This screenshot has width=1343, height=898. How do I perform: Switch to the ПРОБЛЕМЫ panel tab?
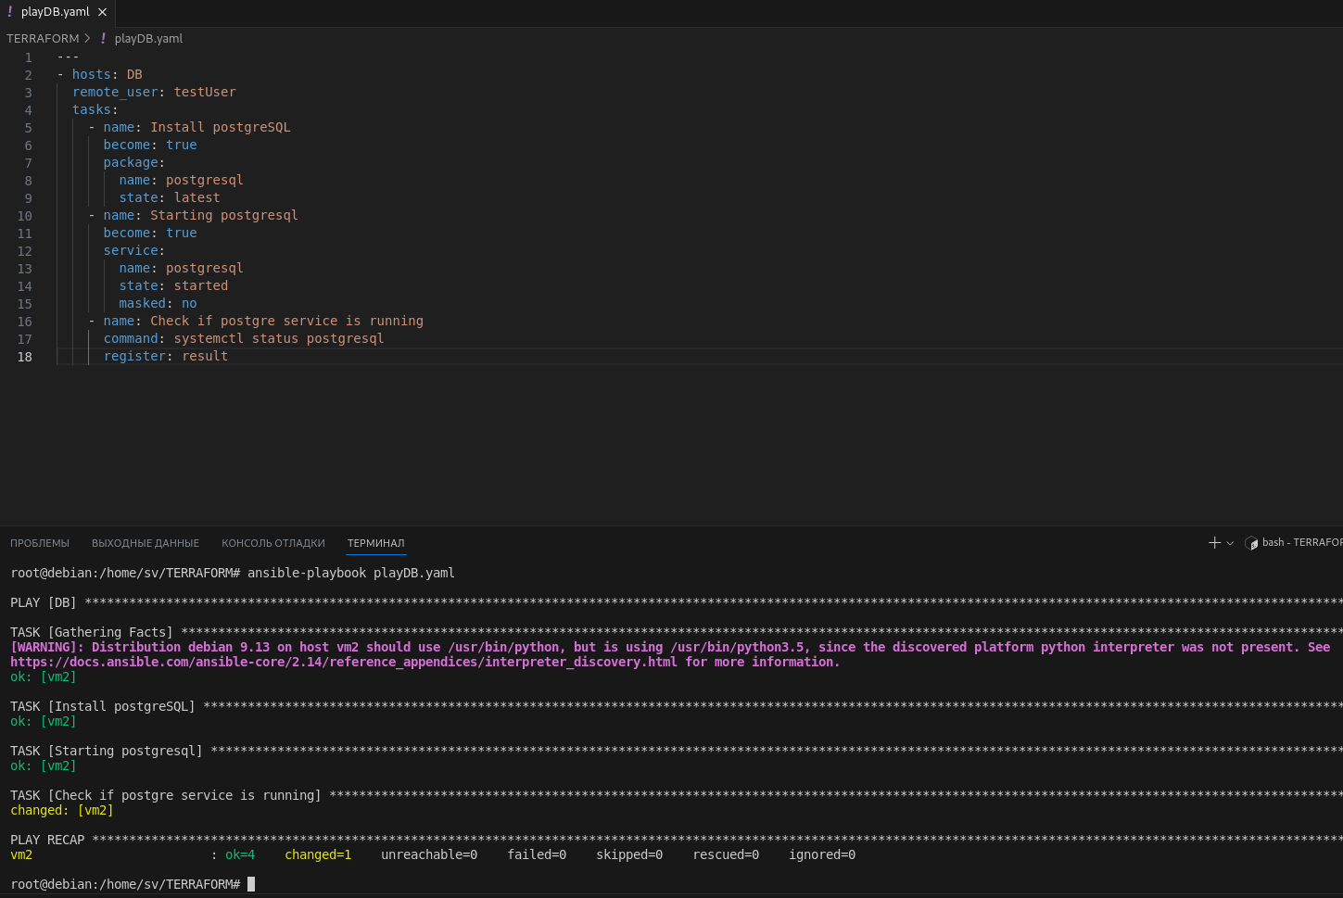tap(40, 543)
